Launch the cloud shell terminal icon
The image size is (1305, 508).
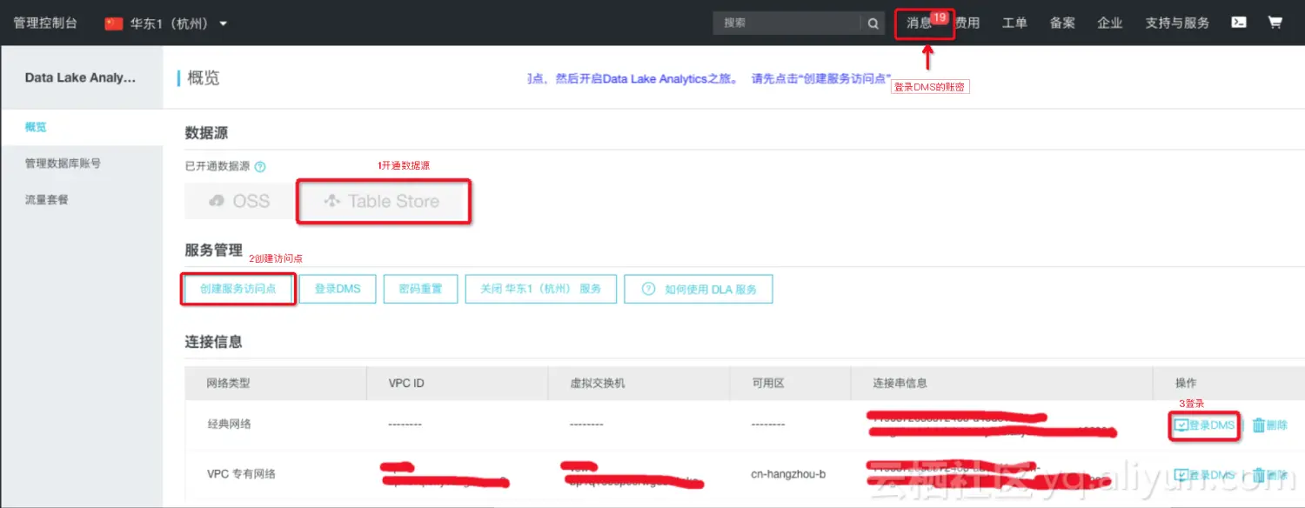click(1239, 23)
